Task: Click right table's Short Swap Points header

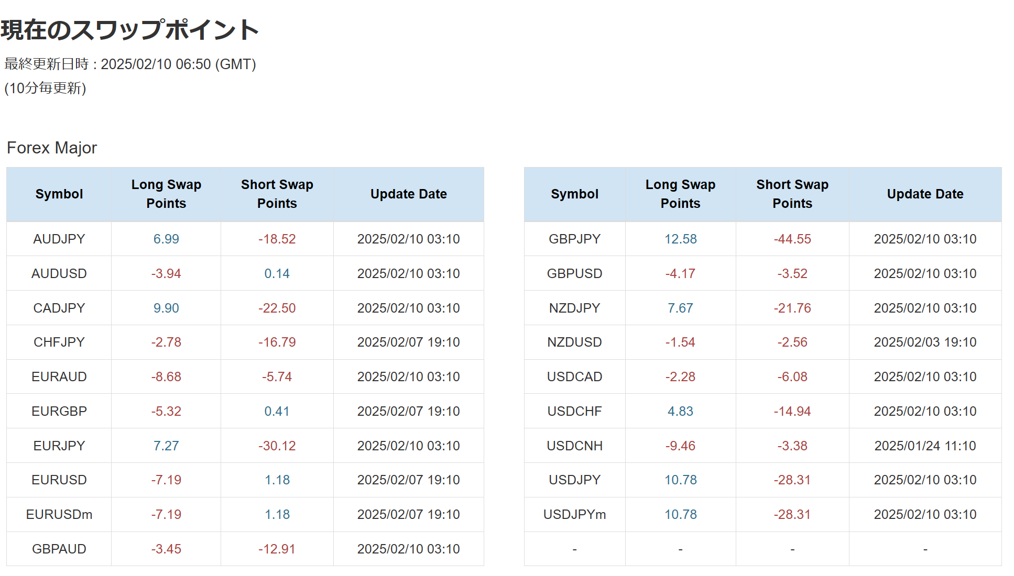Action: 792,194
